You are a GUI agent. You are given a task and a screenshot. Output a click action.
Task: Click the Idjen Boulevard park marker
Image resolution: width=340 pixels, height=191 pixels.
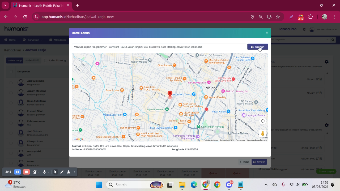click(x=167, y=109)
